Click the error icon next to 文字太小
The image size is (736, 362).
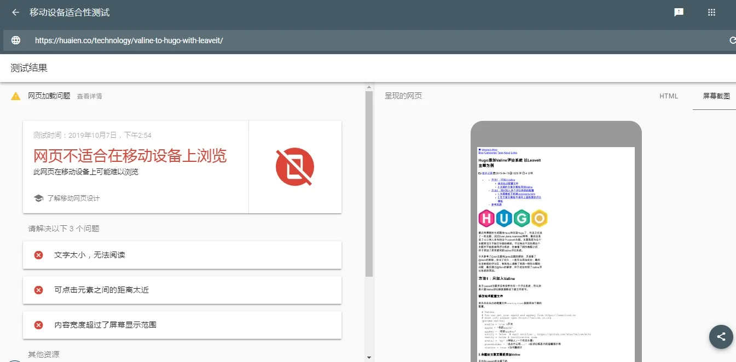pyautogui.click(x=38, y=255)
